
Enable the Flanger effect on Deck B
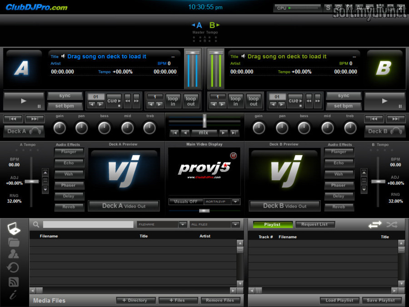coord(339,152)
